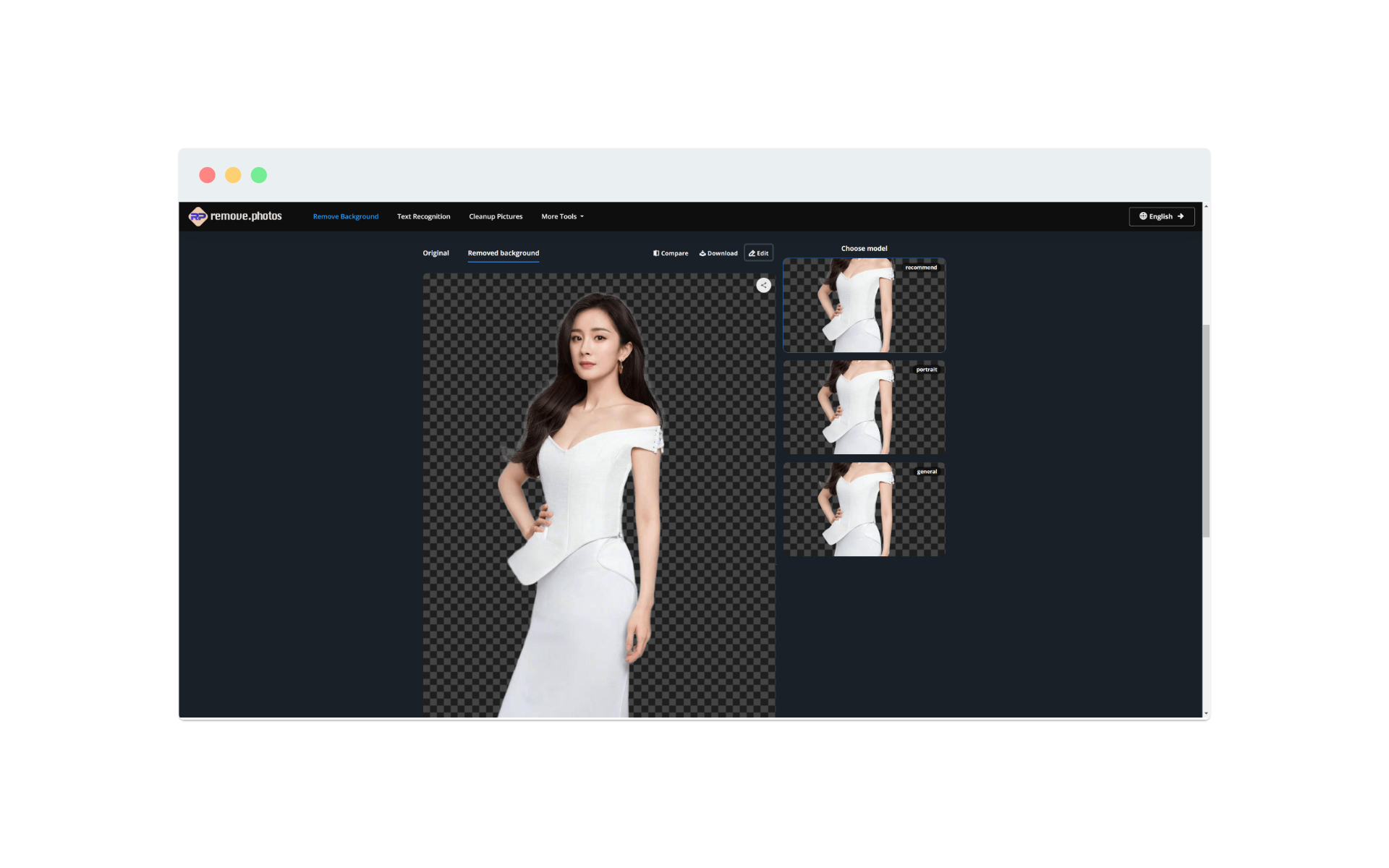
Task: Expand the More Tools dropdown
Action: [562, 216]
